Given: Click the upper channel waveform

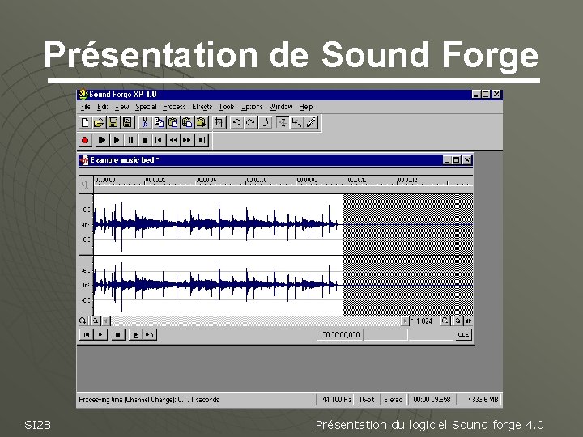Looking at the screenshot, I should click(x=218, y=224).
